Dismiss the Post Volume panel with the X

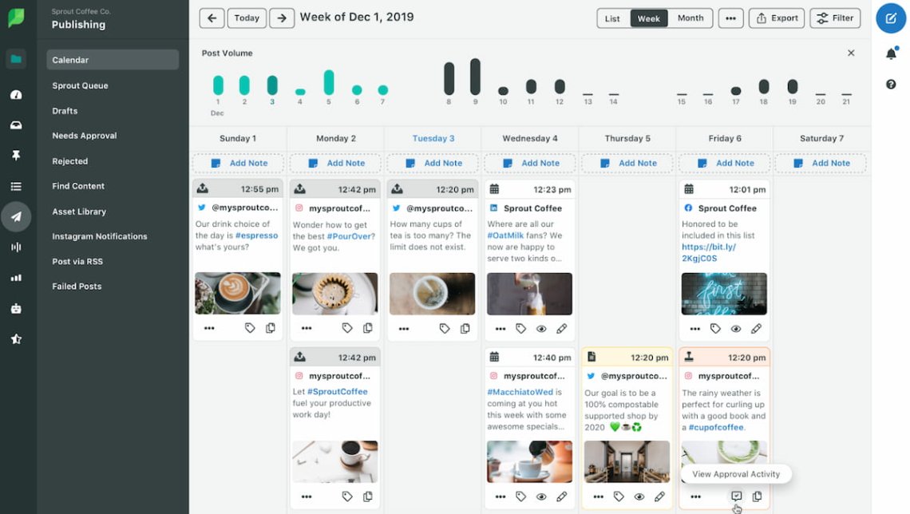tap(851, 53)
